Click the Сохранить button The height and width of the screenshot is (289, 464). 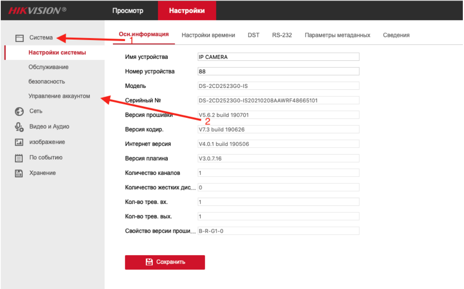165,262
